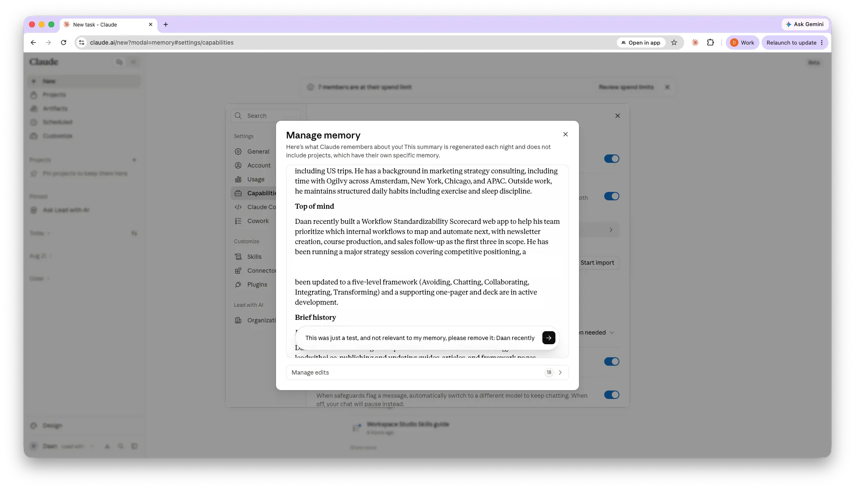This screenshot has height=489, width=855.
Task: Click the Claude extension icon in toolbar
Action: pos(695,43)
